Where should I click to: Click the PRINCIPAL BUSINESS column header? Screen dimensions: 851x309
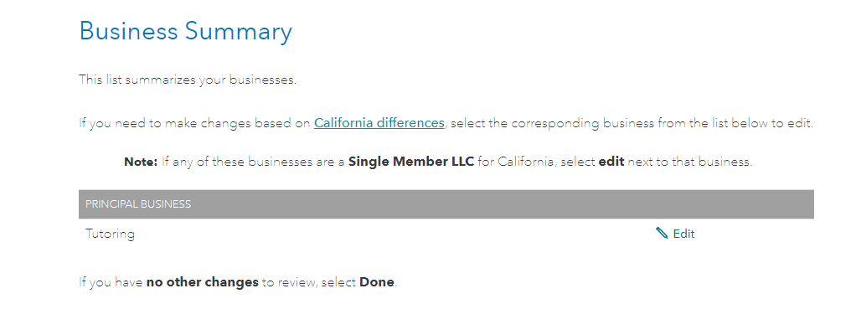coord(138,204)
